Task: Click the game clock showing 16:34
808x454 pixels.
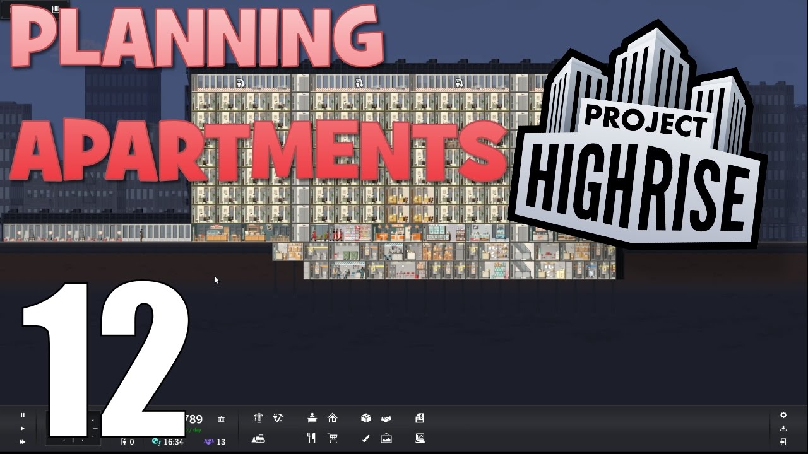Action: tap(168, 442)
